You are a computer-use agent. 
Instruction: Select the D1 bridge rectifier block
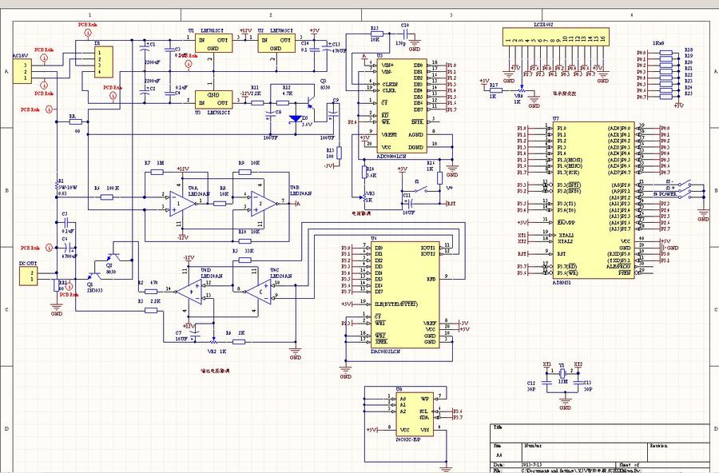102,61
